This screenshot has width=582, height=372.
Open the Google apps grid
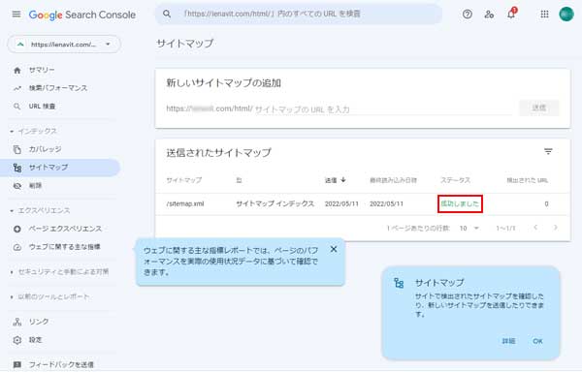point(544,15)
